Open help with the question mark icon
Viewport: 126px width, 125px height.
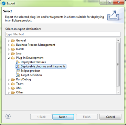[8, 116]
